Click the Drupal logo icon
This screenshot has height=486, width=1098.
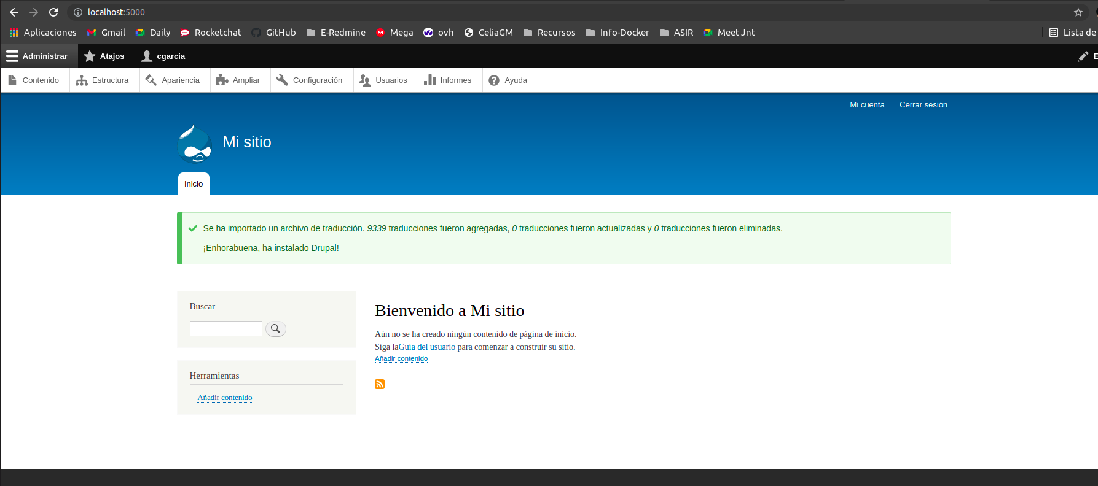(x=195, y=144)
